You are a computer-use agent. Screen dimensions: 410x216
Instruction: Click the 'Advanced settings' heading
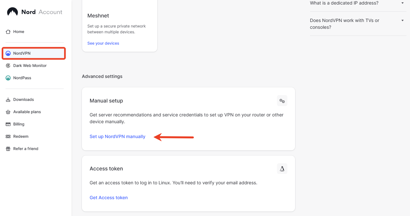tap(102, 77)
